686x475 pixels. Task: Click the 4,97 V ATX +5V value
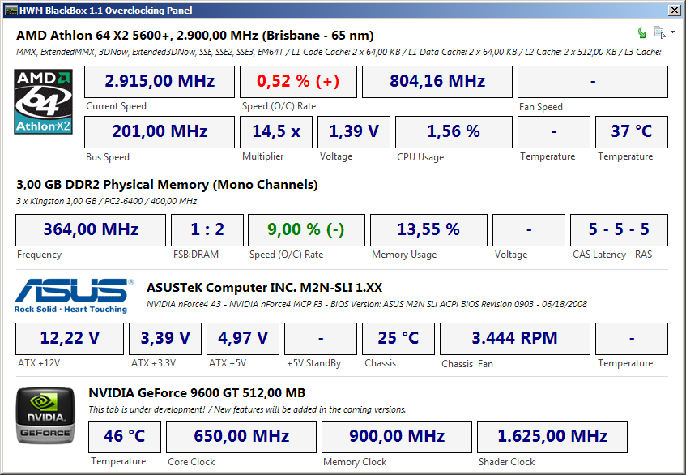(x=243, y=338)
